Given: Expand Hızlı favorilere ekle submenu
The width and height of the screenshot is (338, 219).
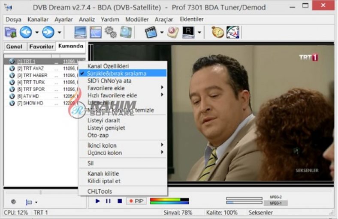Looking at the screenshot, I should (123, 95).
